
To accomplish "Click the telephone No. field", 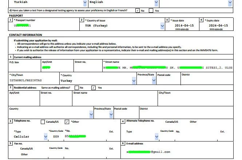I will pos(85,137).
